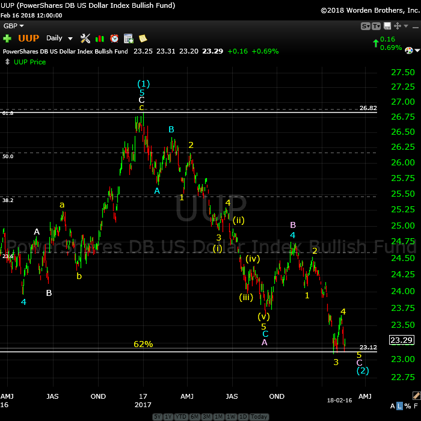Click the yellow (iii) wave label
The image size is (421, 421).
tap(246, 297)
